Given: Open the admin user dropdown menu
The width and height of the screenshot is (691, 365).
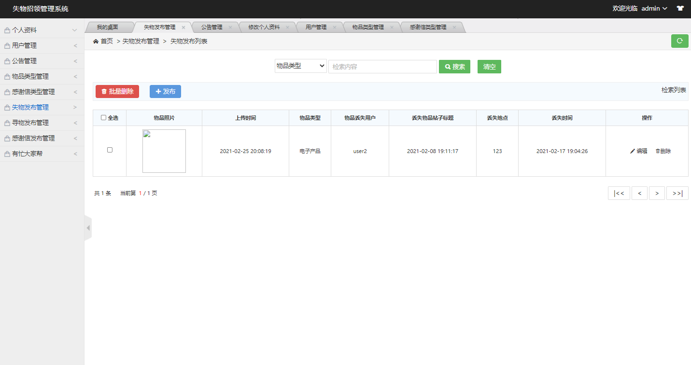Looking at the screenshot, I should click(x=654, y=8).
